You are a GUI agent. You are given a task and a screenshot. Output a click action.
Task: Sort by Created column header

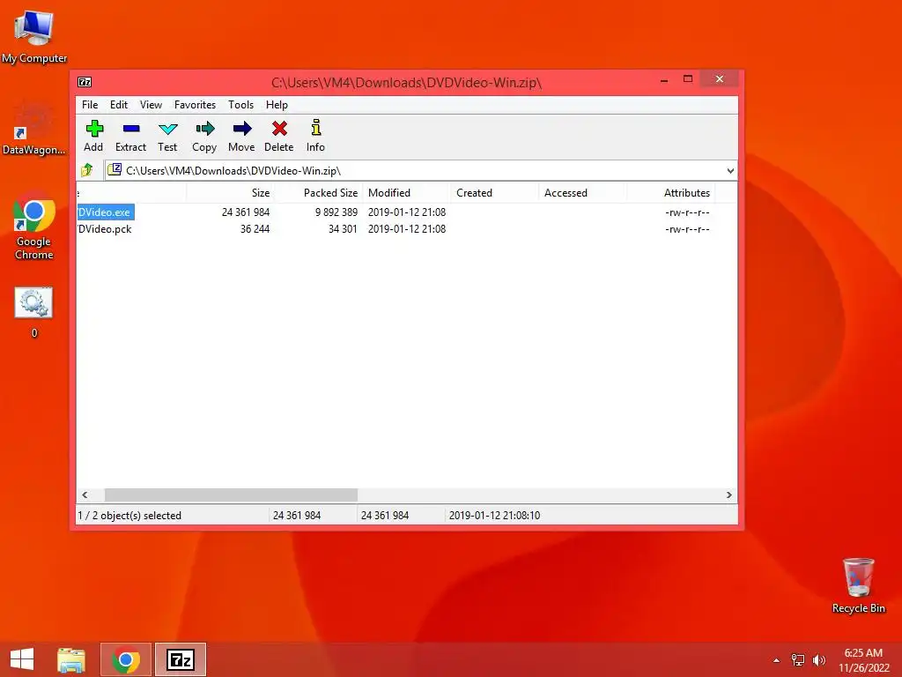point(494,193)
